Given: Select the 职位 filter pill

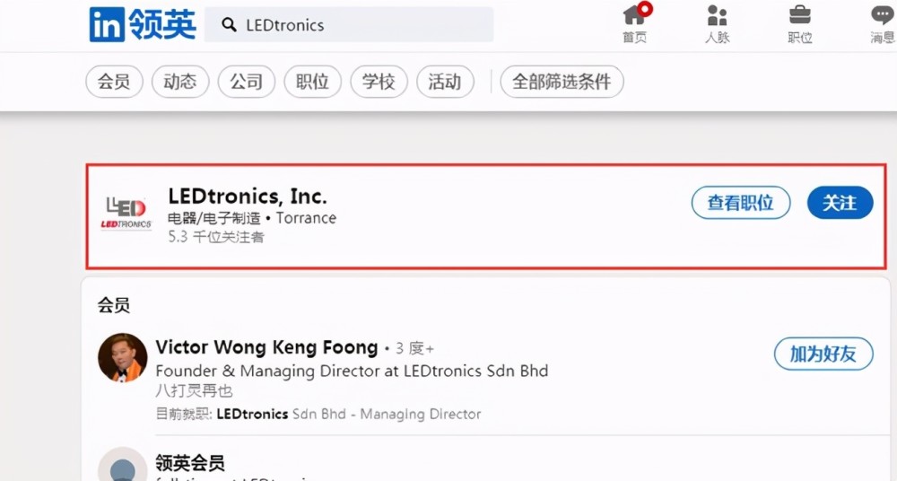Looking at the screenshot, I should coord(312,82).
